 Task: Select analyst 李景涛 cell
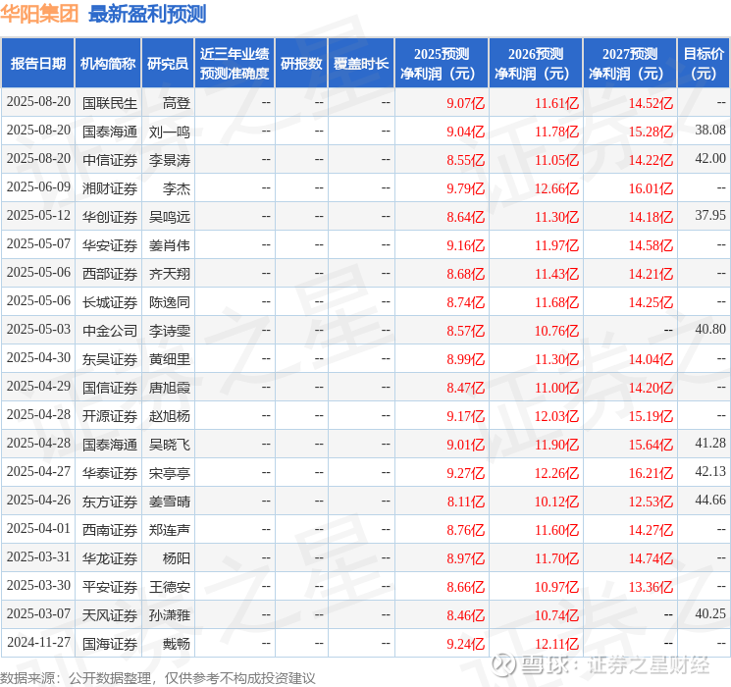[169, 160]
